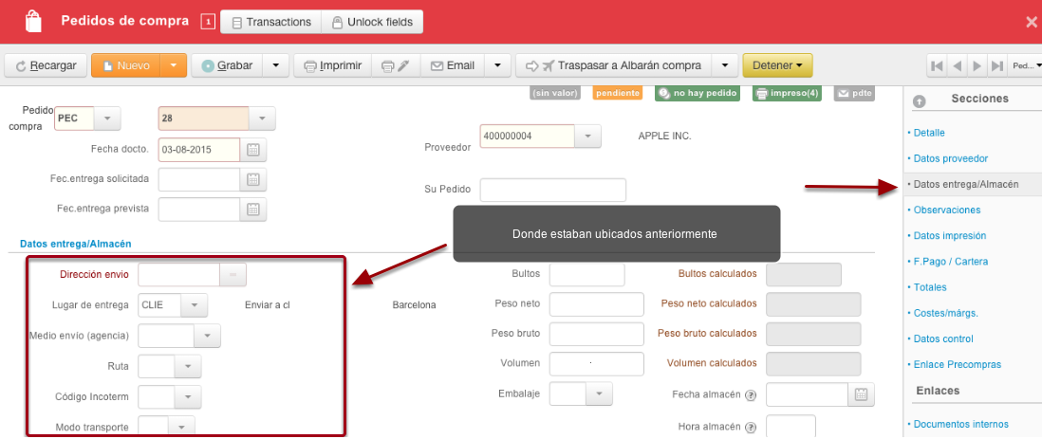Open calendar for Fecha almacén
Viewport: 1042px width, 439px height.
tap(862, 394)
